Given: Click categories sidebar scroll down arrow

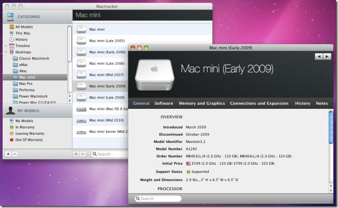Looking at the screenshot, I should (69, 101).
